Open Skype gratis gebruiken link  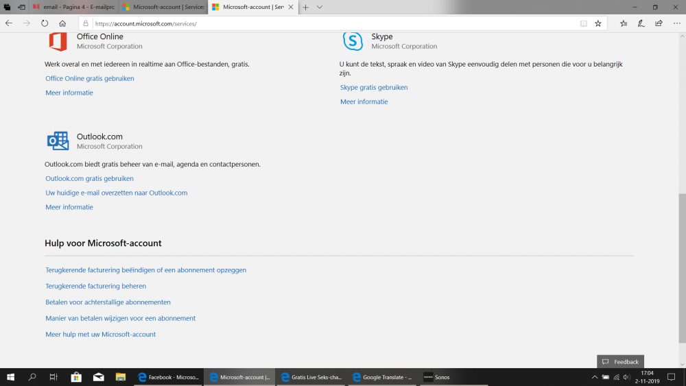click(374, 88)
